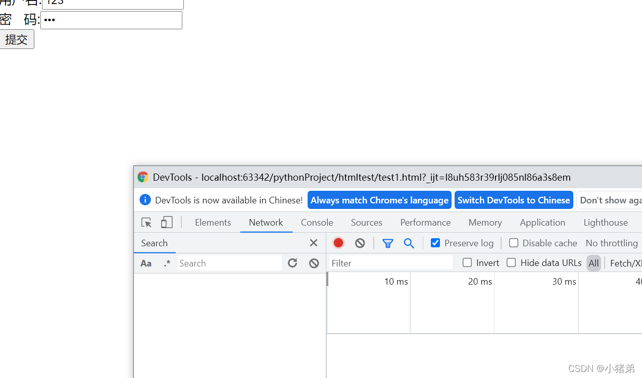Click Always match Chrome's language button
This screenshot has height=378, width=642.
tap(379, 200)
